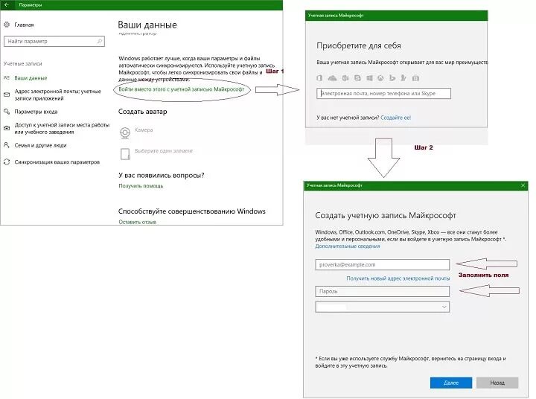The width and height of the screenshot is (536, 399).
Task: Click the Ваши данные sidebar icon
Action: coord(7,78)
